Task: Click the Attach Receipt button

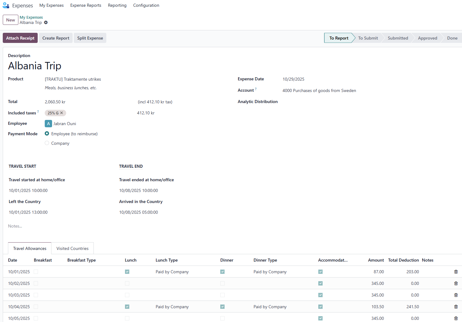Action: tap(20, 38)
